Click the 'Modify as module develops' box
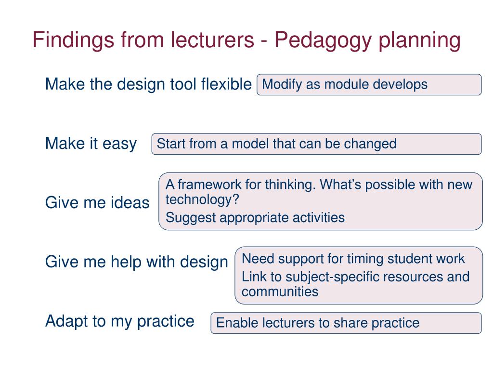The image size is (493, 370). pyautogui.click(x=369, y=85)
